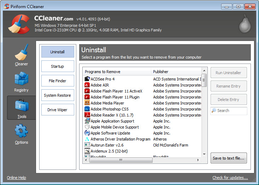This screenshot has width=259, height=185.
Task: Select Adobe Photoshop CS5 name
Action: point(110,109)
